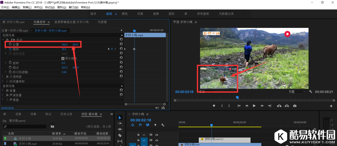Uncheck the 等比缩放 uniform scale checkbox

pos(63,58)
